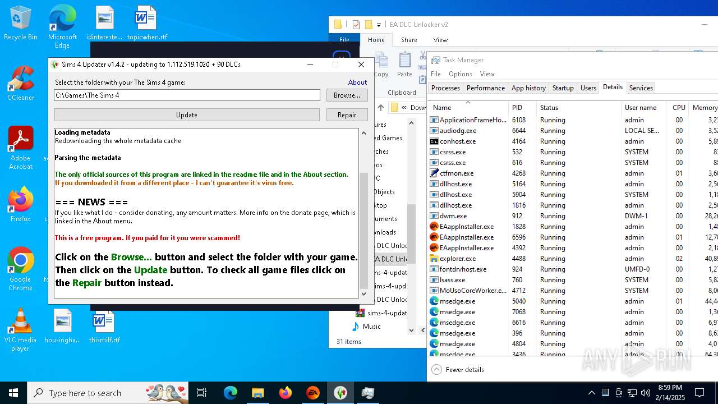The image size is (718, 404).
Task: Click the Sims 4 Updater taskbar icon
Action: click(x=340, y=393)
